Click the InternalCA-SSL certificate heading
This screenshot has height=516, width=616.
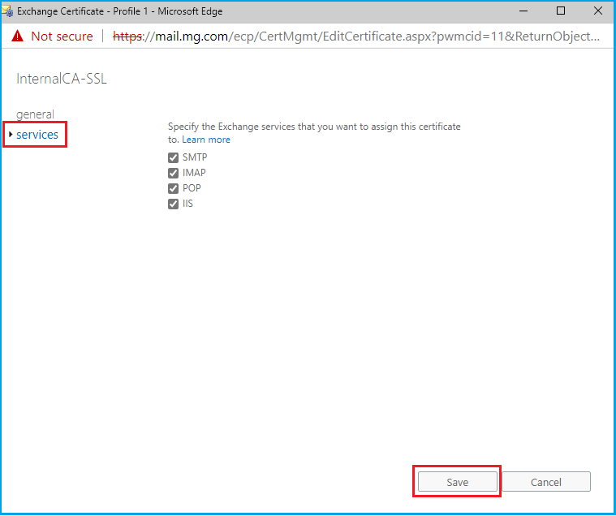tap(62, 79)
